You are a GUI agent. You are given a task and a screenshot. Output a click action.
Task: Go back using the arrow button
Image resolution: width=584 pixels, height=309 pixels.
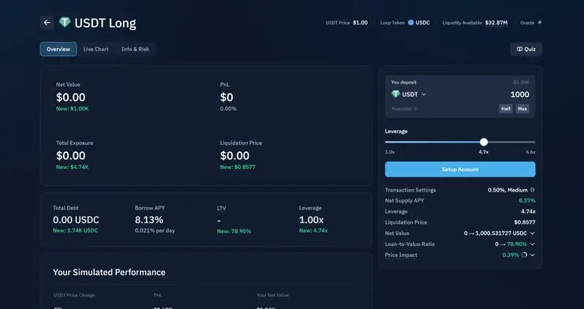click(47, 23)
